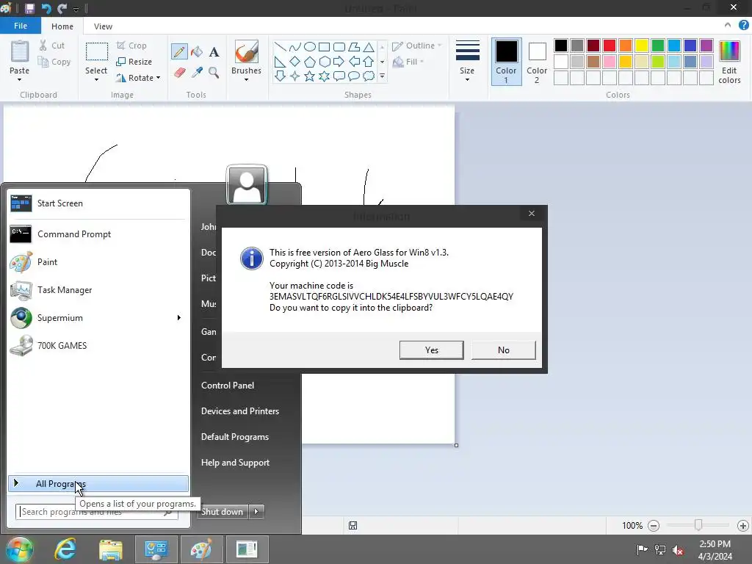Choose the Triangle shape
The image size is (752, 564).
point(369,47)
